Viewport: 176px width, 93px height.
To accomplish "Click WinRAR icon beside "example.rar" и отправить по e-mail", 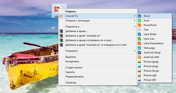I will [61, 45].
